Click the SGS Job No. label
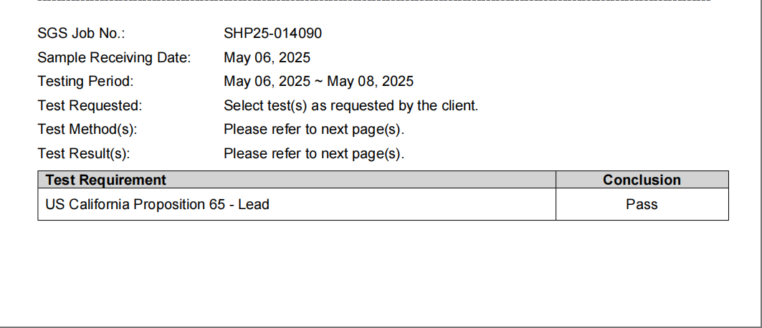 pos(82,34)
